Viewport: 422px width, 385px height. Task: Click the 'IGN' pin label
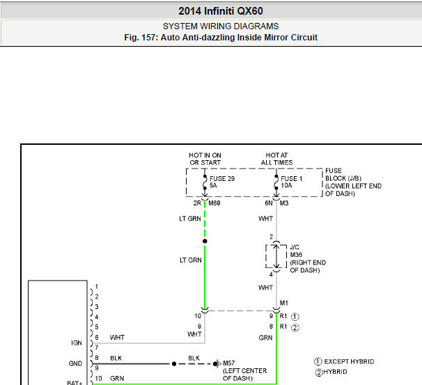pos(77,343)
